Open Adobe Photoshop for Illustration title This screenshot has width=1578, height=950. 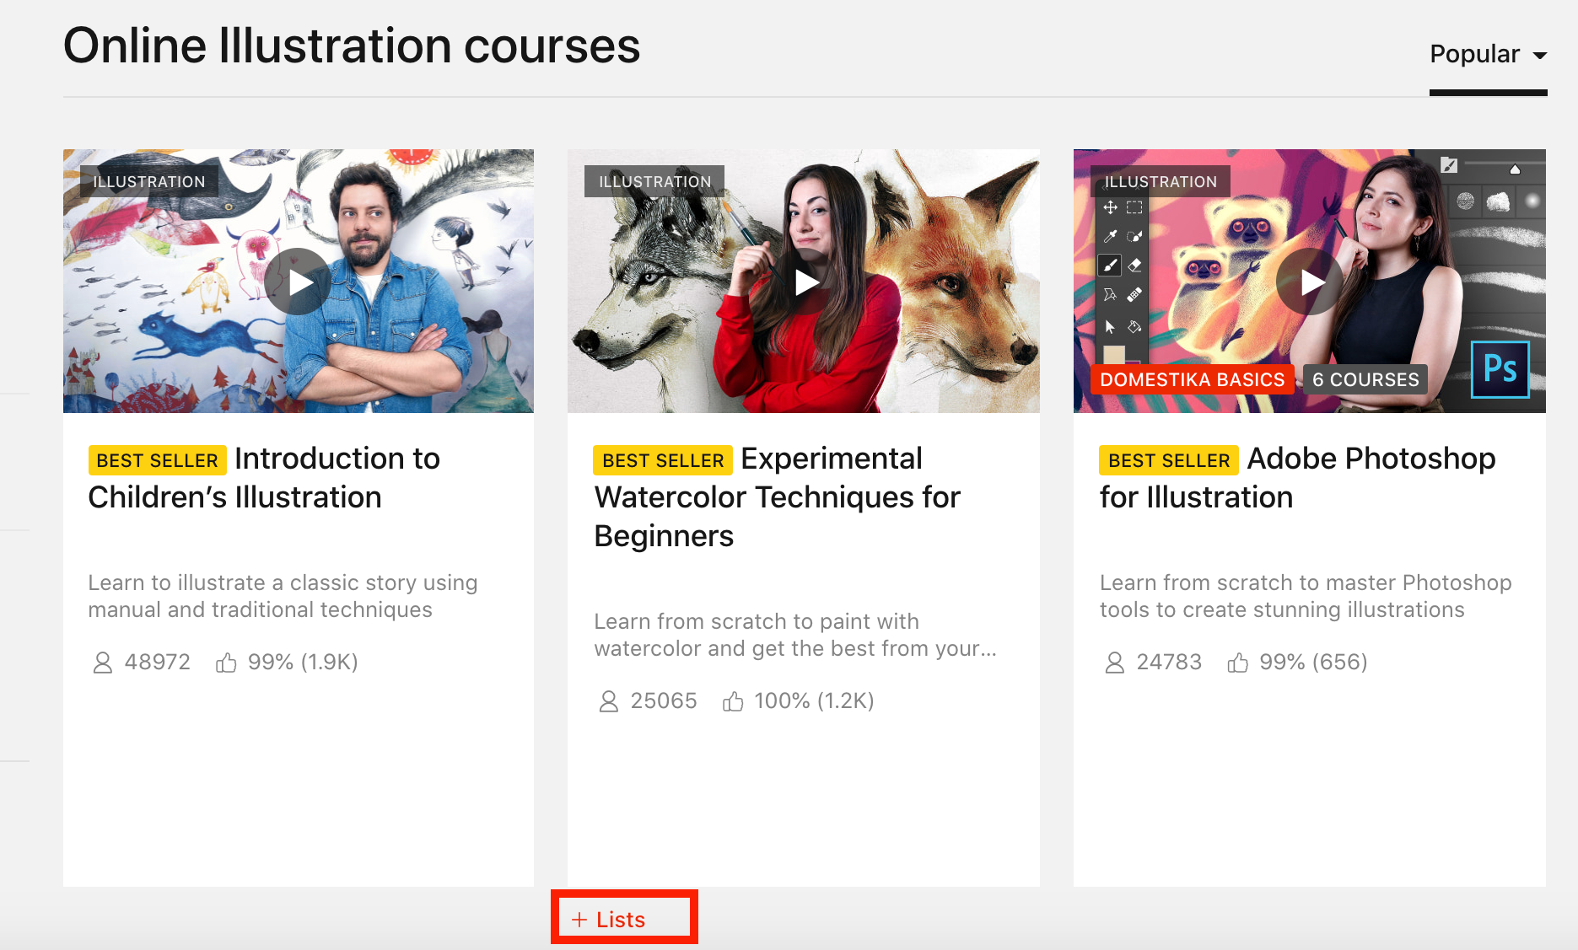tap(1297, 478)
